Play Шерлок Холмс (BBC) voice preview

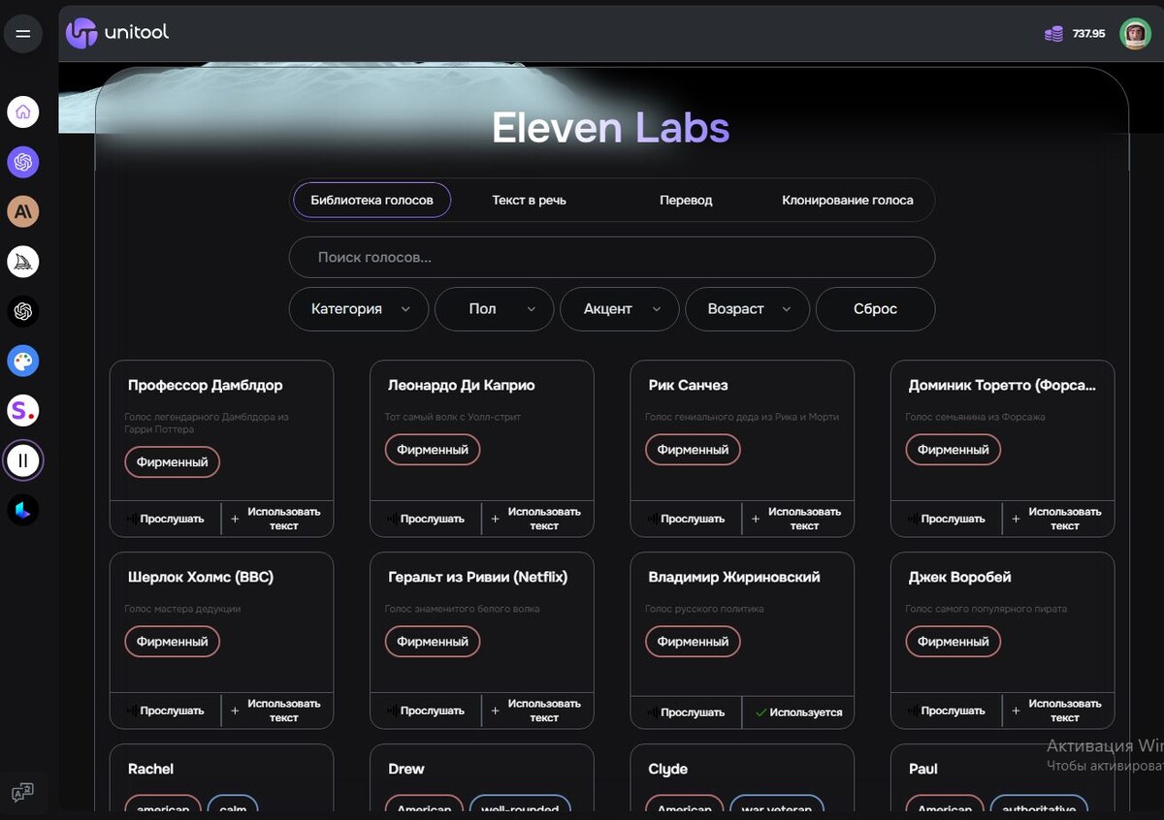tap(166, 710)
